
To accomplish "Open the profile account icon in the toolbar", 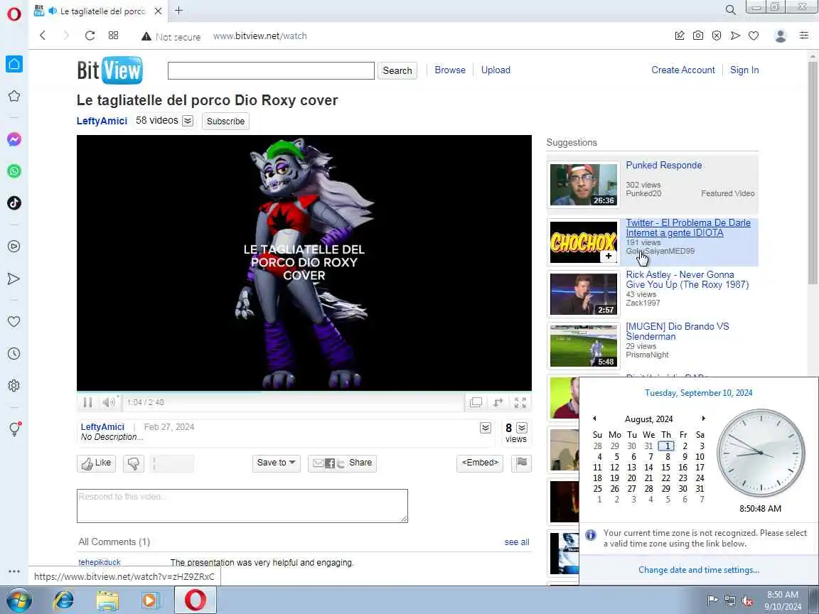I will point(781,36).
